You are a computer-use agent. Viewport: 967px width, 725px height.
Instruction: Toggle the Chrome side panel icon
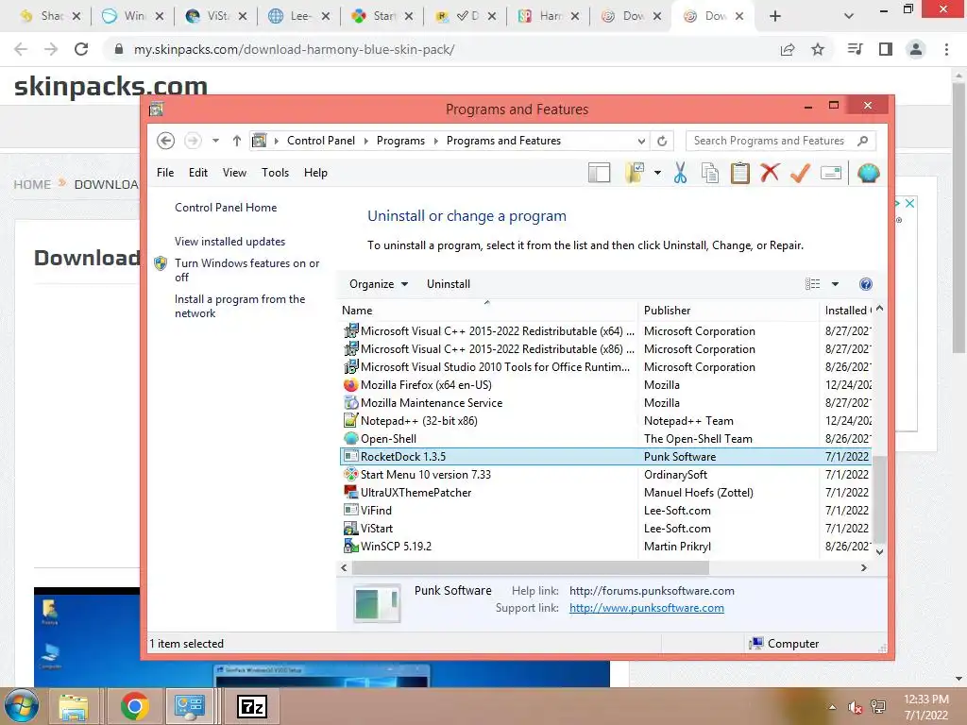click(x=886, y=49)
